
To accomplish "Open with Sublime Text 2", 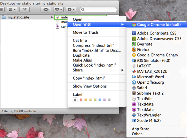I will click(156, 93).
